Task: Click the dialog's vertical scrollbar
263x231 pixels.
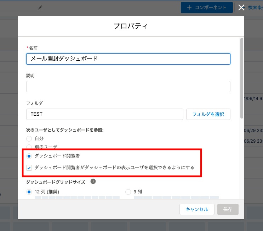Action: coord(242,78)
